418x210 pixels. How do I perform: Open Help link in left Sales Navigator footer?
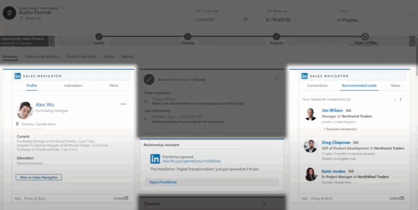click(x=18, y=198)
